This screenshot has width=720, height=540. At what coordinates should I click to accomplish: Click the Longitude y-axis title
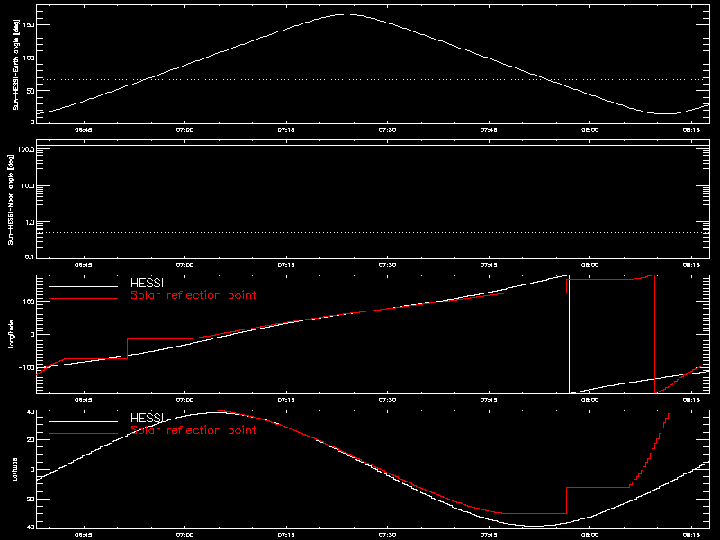(x=11, y=334)
